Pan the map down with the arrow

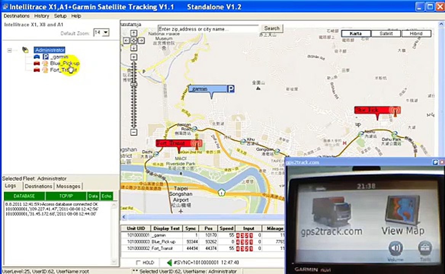[x=134, y=48]
